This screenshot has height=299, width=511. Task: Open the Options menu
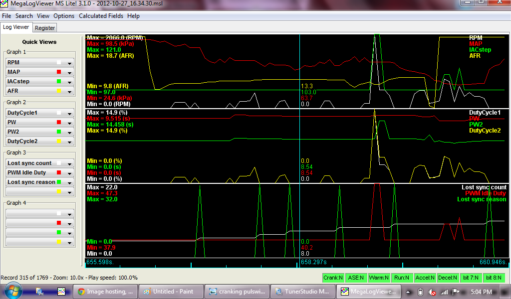[x=64, y=16]
